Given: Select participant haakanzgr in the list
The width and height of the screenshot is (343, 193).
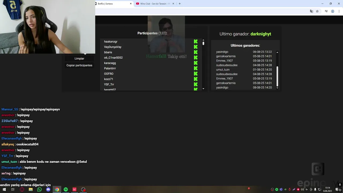Looking at the screenshot, I should 111,42.
